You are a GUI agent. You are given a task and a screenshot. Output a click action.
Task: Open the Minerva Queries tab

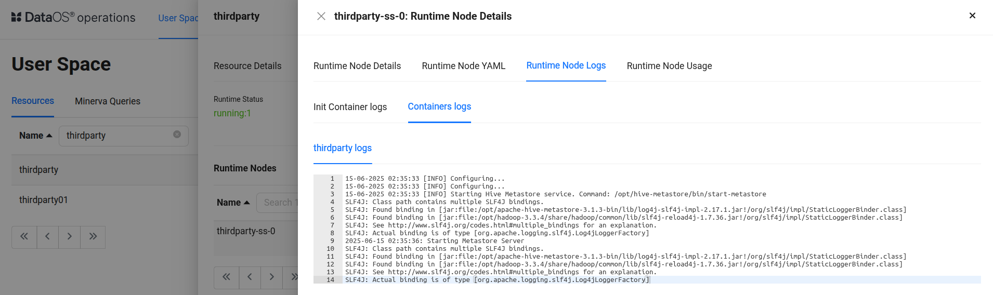tap(108, 101)
